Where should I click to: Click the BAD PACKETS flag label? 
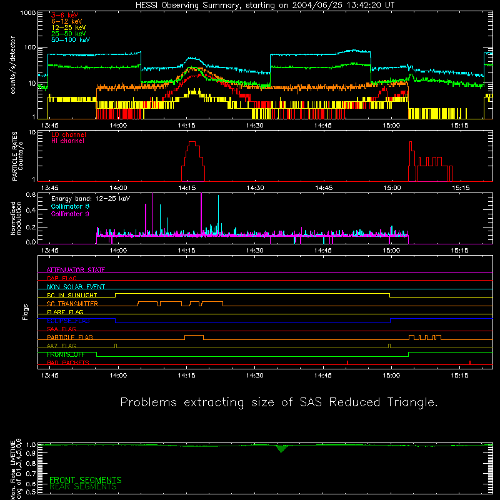point(68,362)
